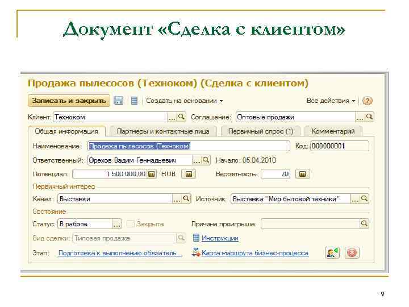Viewport: 409px width, 307px height.
Task: Choose a status via the Статус ellipsis button
Action: point(117,224)
